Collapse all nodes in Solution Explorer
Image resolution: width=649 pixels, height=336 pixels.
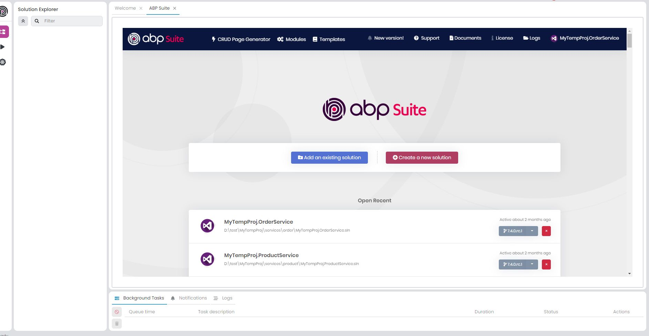[23, 21]
